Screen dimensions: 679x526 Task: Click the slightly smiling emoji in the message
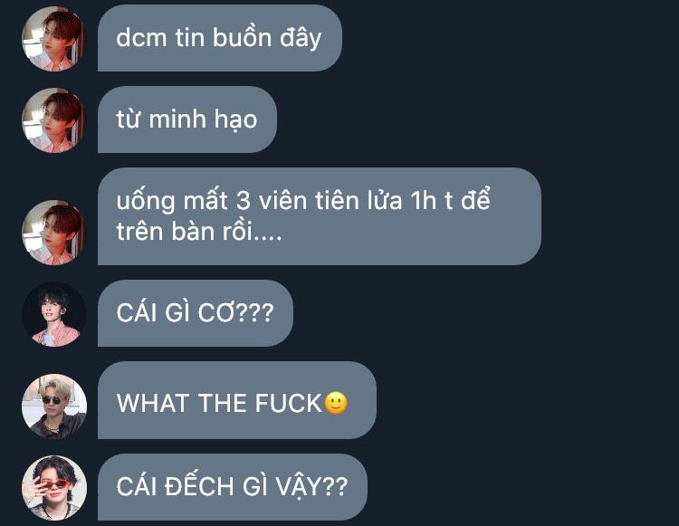(x=336, y=403)
